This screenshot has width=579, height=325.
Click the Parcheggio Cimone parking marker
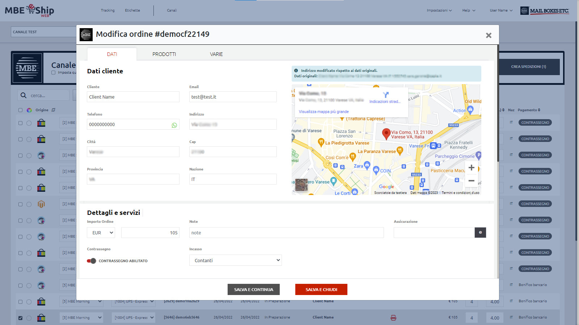tap(478, 156)
